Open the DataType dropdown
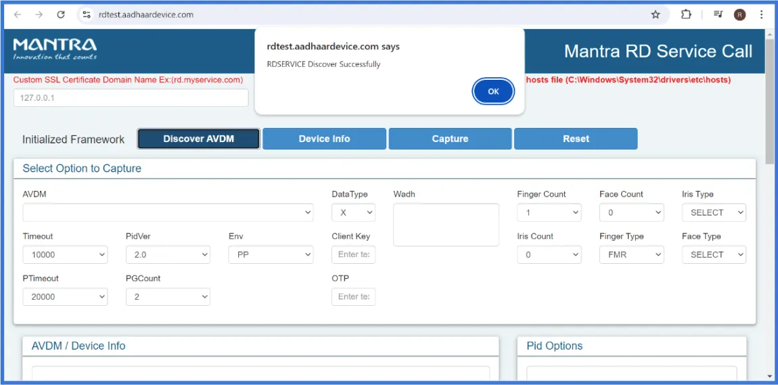 (353, 212)
